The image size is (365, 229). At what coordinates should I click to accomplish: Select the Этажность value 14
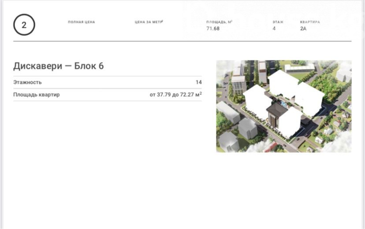(x=198, y=82)
